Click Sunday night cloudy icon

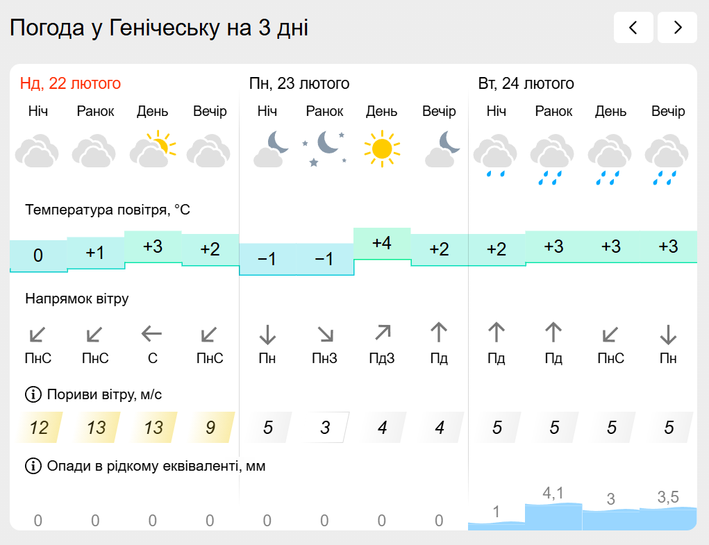[38, 151]
